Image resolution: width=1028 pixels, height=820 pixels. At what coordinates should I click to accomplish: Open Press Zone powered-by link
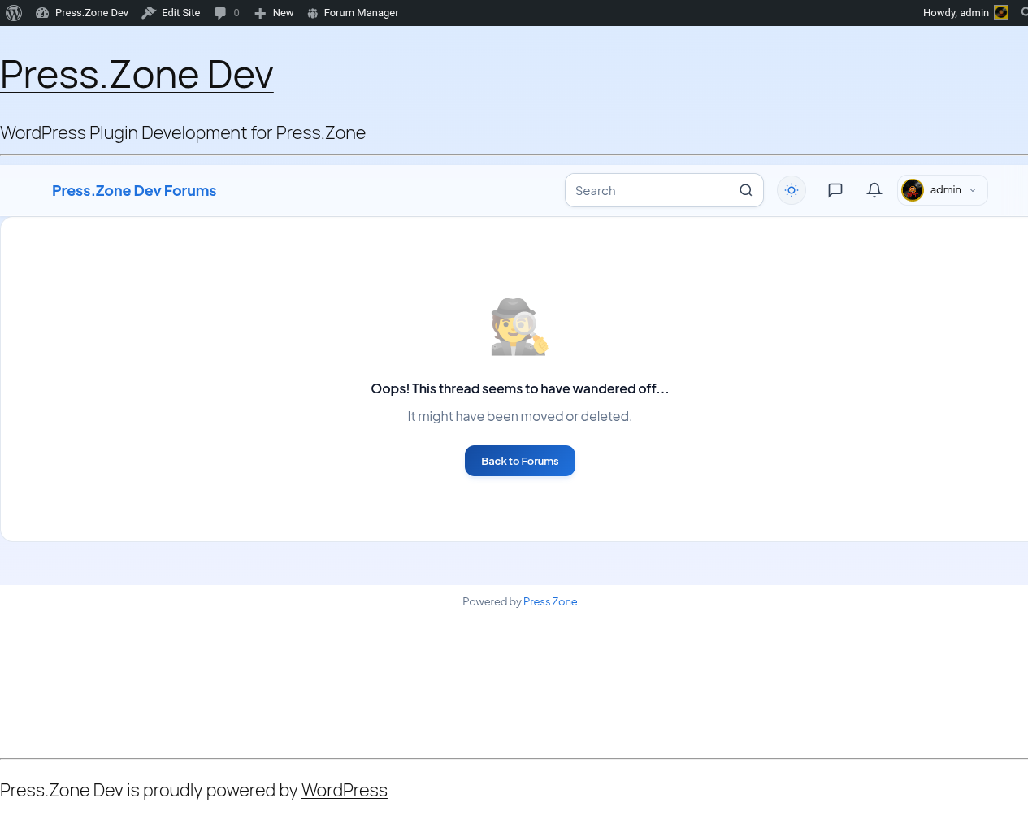[550, 602]
